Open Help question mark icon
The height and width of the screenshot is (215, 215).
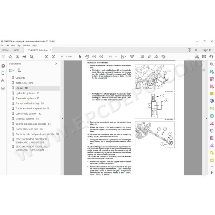(190, 50)
